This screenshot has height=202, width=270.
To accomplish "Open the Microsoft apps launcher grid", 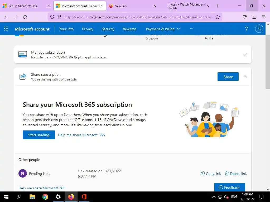I will [x=6, y=29].
